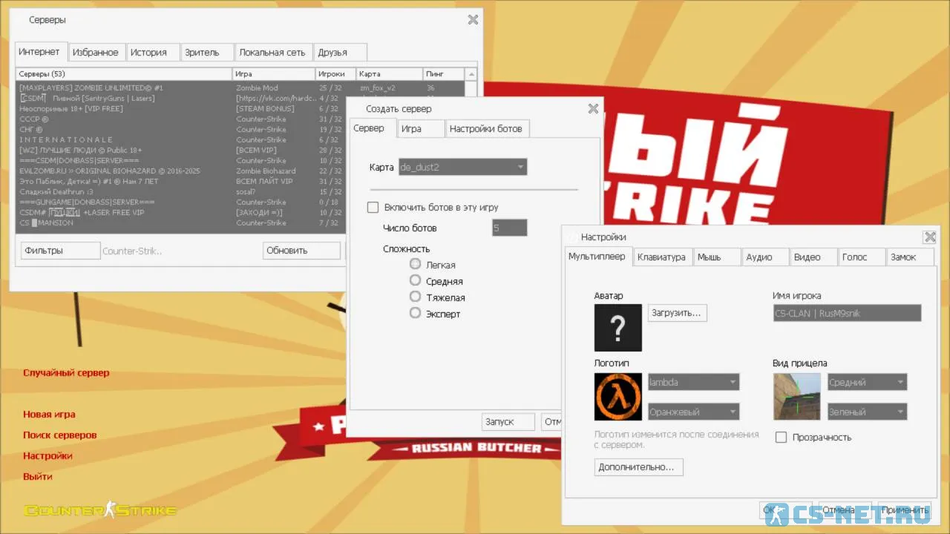Open the Зритель tab
950x534 pixels.
point(208,53)
